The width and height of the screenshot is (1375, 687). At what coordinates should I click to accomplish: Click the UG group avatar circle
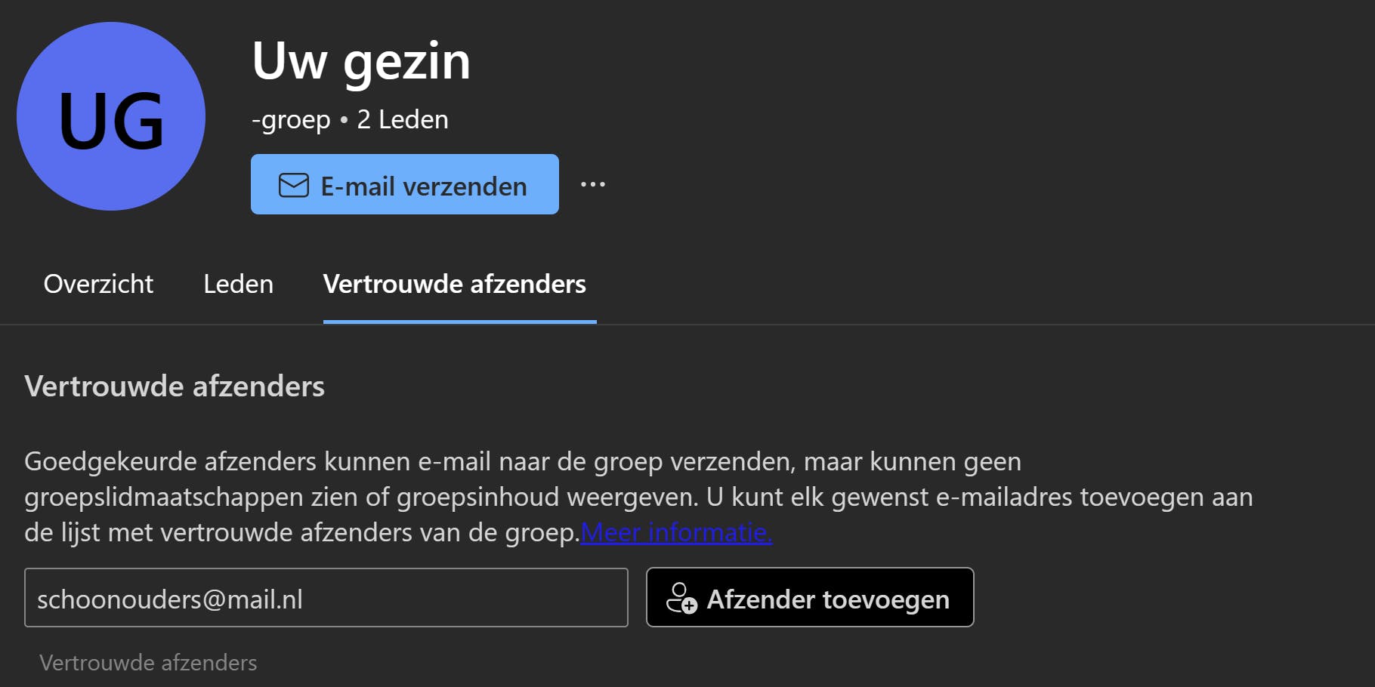click(111, 116)
